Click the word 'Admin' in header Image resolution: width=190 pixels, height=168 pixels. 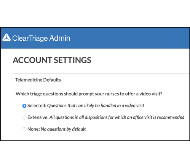60,38
